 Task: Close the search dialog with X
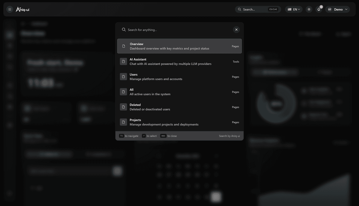coord(236,30)
